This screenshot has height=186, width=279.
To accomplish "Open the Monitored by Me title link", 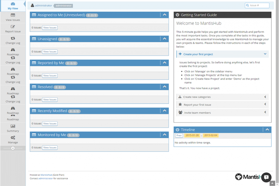I will (52, 135).
